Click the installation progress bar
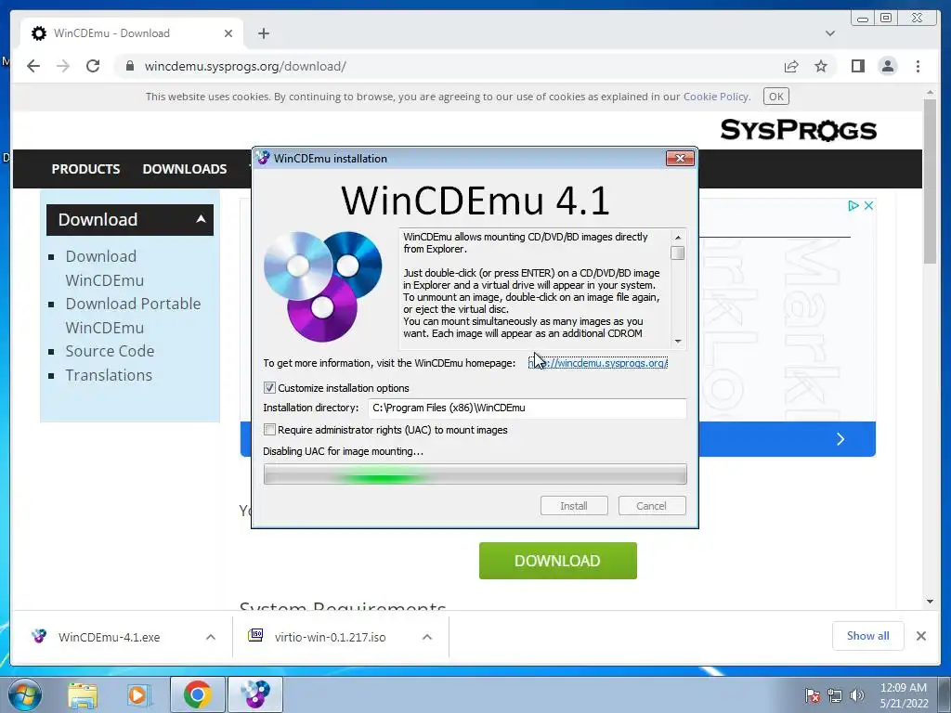 pyautogui.click(x=475, y=474)
